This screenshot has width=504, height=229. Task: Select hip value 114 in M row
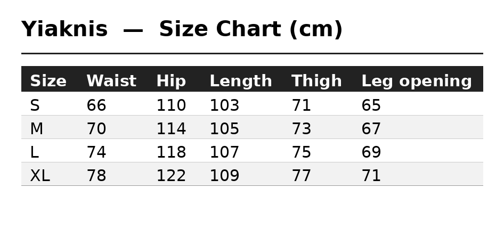[171, 129]
